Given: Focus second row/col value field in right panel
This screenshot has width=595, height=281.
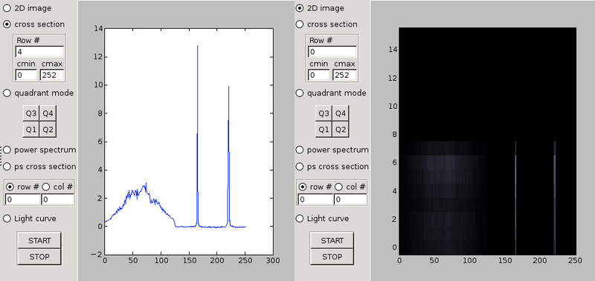Looking at the screenshot, I should [x=350, y=199].
